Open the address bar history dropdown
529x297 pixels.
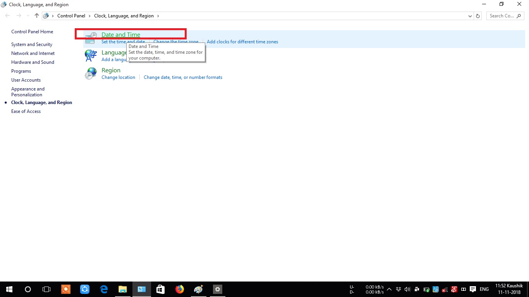(470, 16)
